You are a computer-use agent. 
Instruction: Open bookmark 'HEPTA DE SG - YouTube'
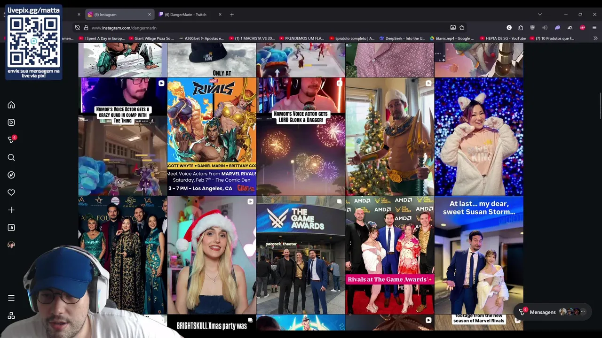[502, 38]
